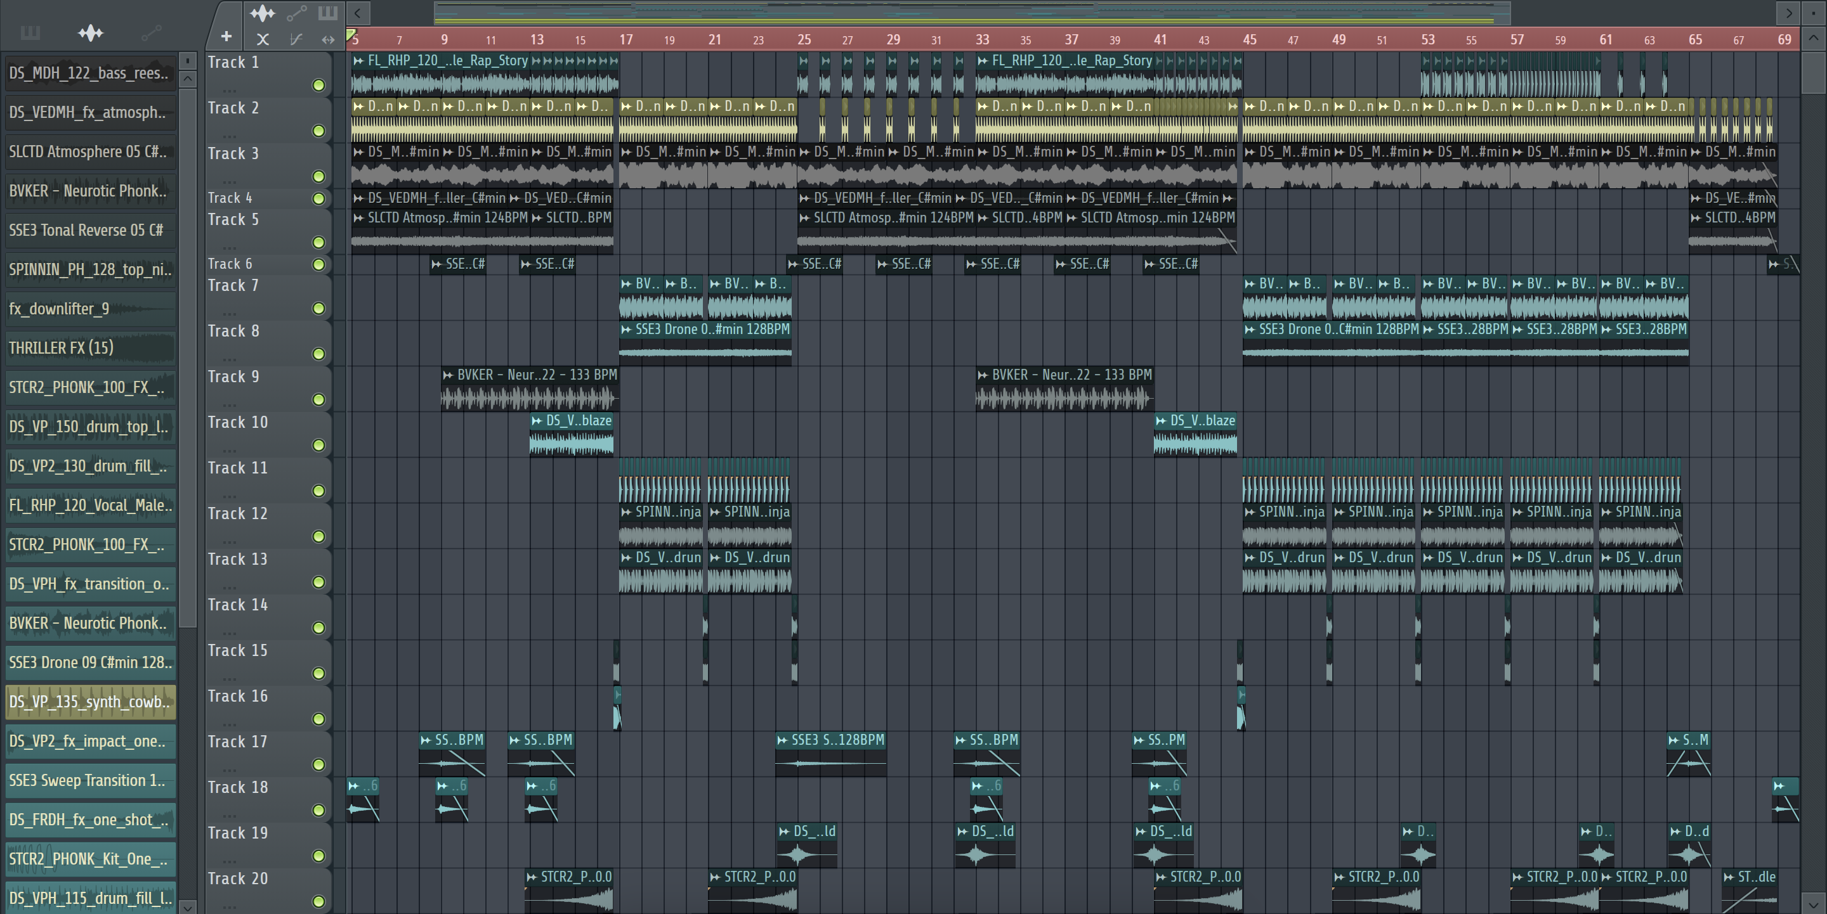Click the crossfade X icon
The height and width of the screenshot is (914, 1827).
point(263,40)
